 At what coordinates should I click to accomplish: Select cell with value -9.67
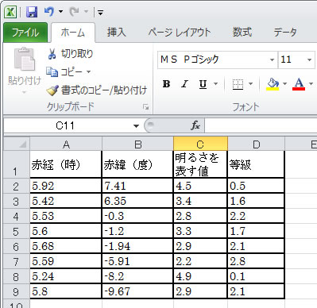click(x=137, y=291)
